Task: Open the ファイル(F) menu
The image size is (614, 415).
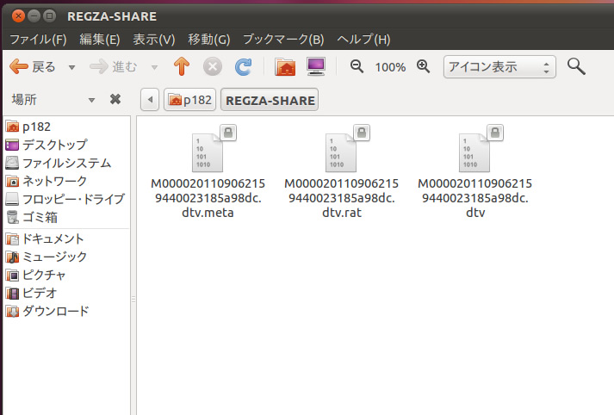Action: pyautogui.click(x=38, y=39)
